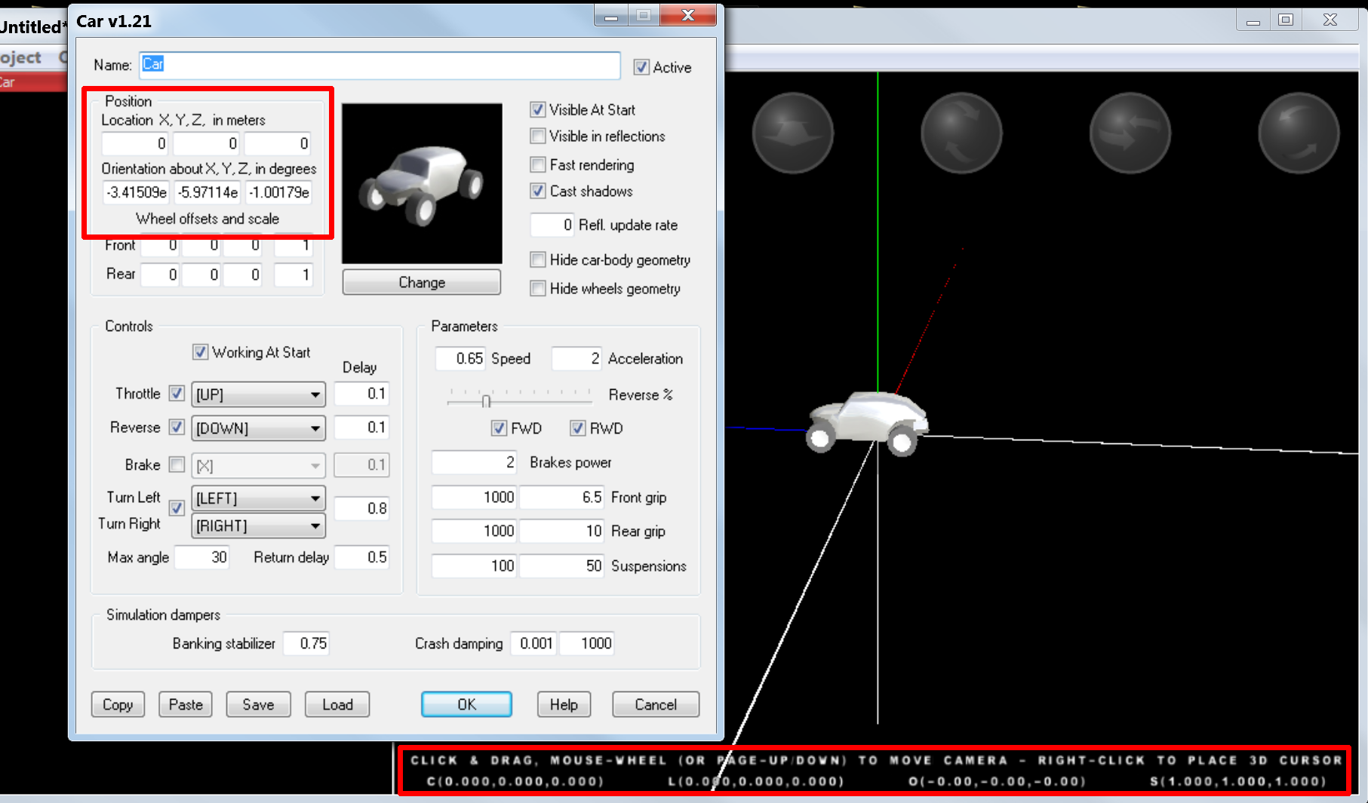Minimize the main editor window

point(1253,20)
